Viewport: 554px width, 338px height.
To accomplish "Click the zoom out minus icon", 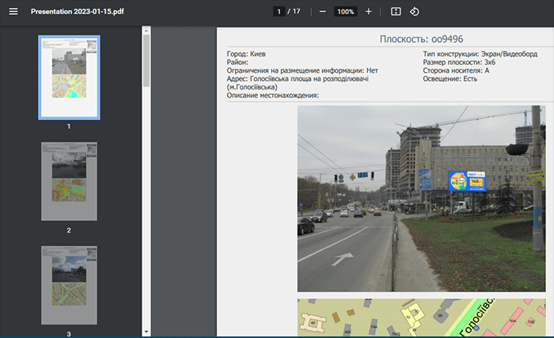I will 322,12.
